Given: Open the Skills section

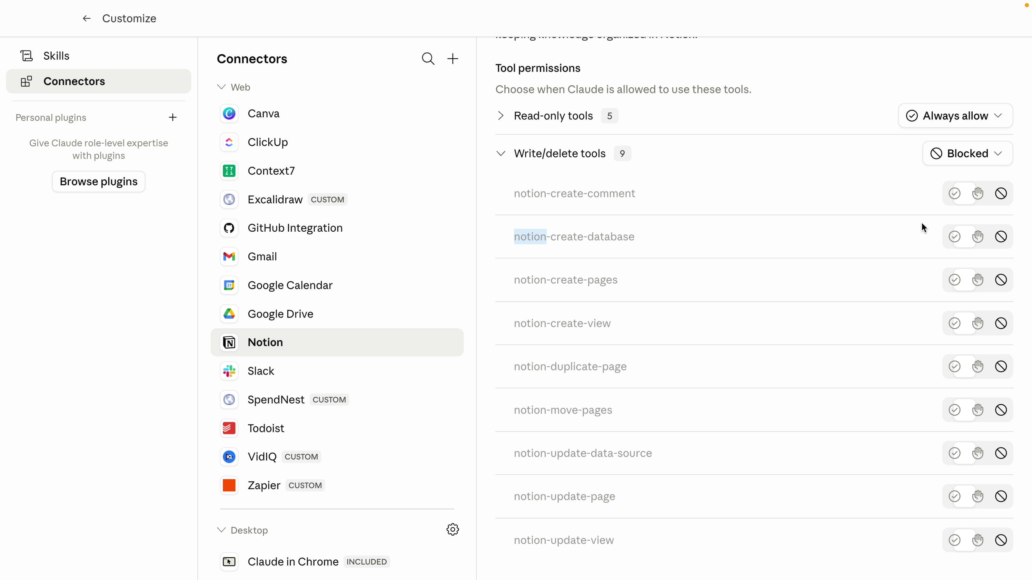Looking at the screenshot, I should [x=99, y=56].
